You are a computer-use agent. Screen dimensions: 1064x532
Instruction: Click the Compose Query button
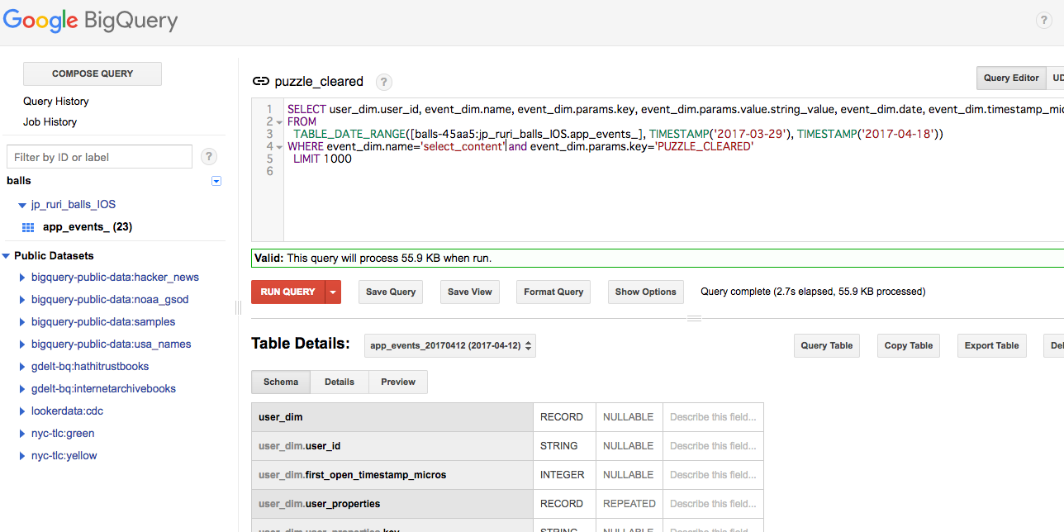click(x=93, y=74)
